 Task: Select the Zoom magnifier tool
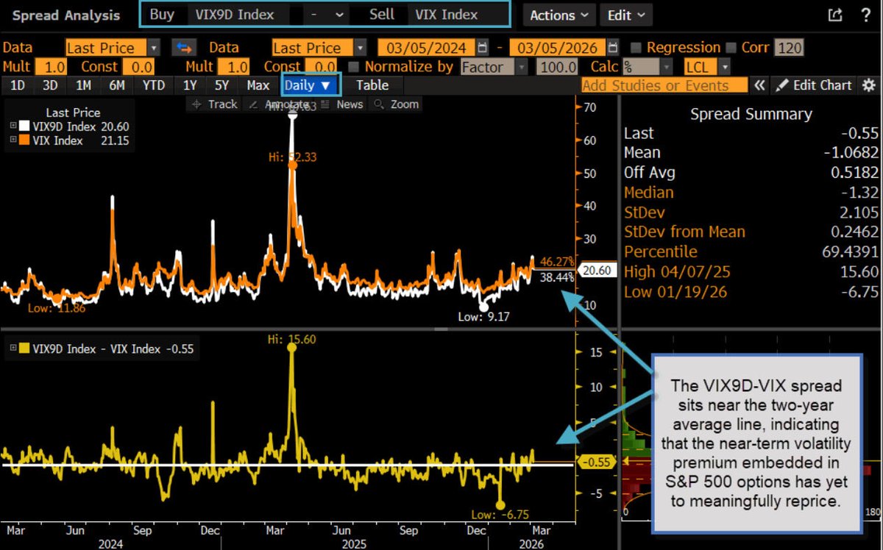[397, 104]
